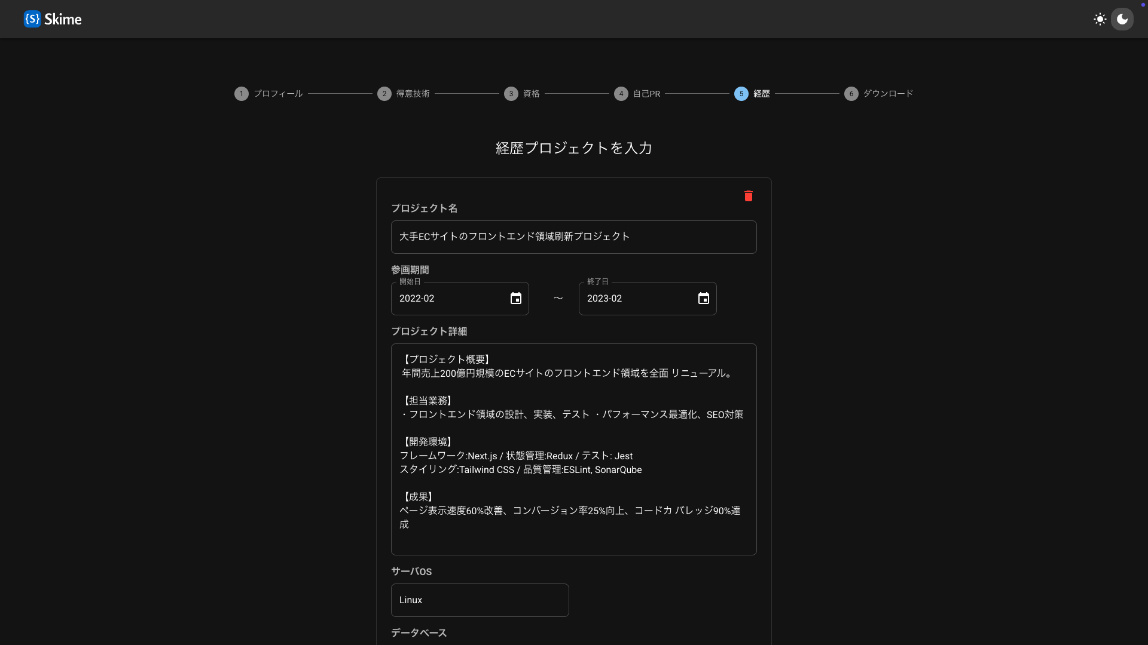The width and height of the screenshot is (1148, 645).
Task: Go to step 1 プロフィール
Action: (x=277, y=94)
